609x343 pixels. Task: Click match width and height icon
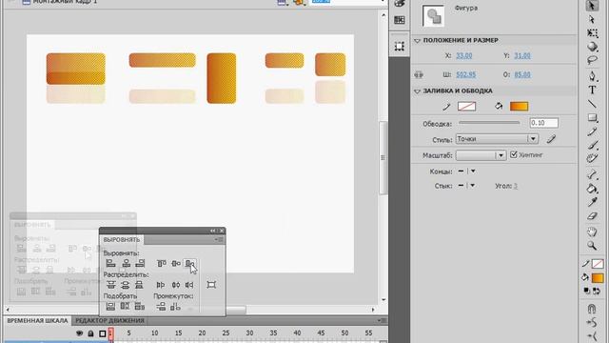[x=140, y=307]
